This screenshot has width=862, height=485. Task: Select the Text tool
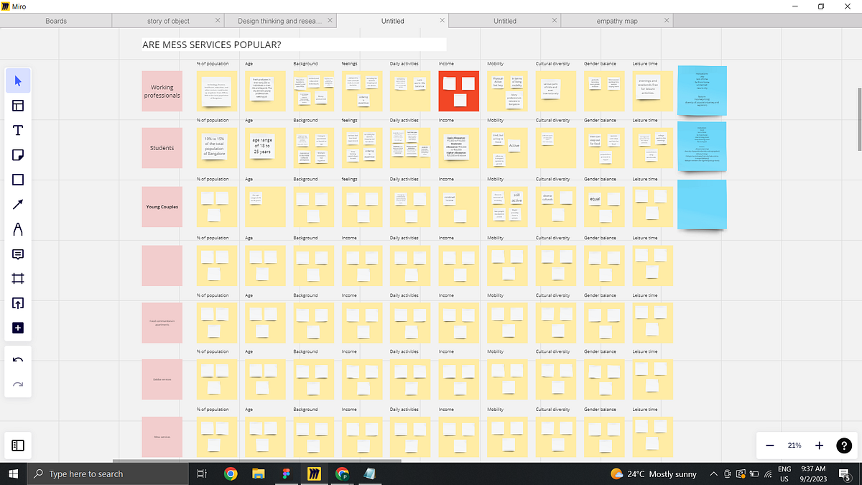[x=18, y=130]
